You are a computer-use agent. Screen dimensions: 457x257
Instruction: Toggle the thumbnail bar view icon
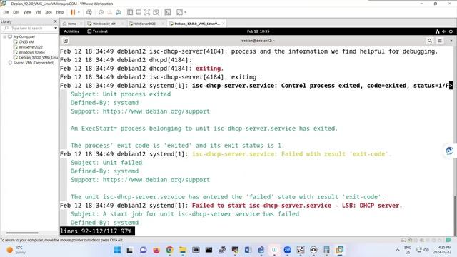[x=139, y=12]
